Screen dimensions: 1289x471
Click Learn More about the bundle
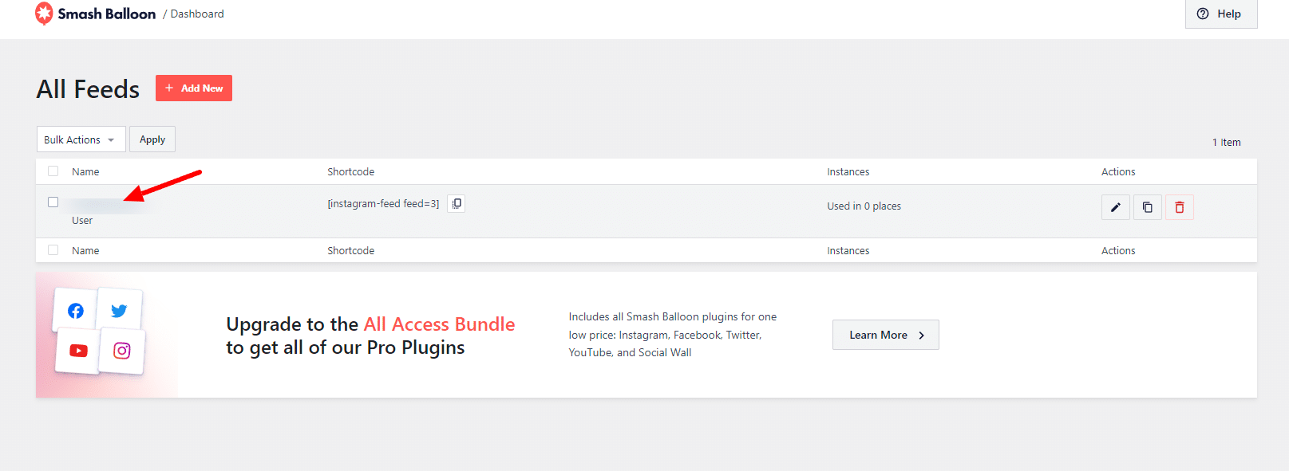(885, 335)
